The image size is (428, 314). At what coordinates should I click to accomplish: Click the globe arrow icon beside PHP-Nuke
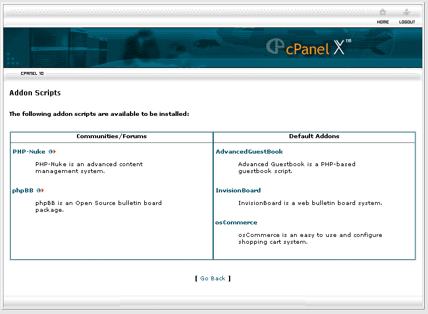pyautogui.click(x=52, y=152)
